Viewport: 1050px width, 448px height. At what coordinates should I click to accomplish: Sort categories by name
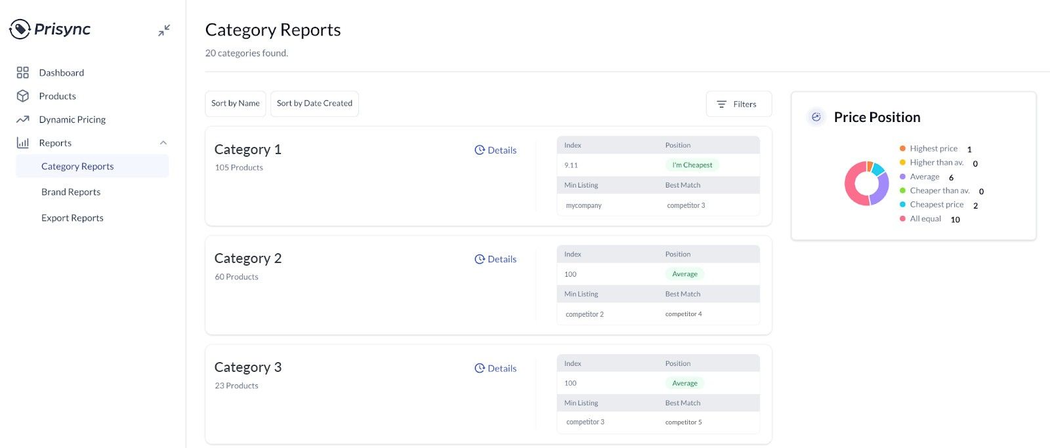tap(236, 104)
